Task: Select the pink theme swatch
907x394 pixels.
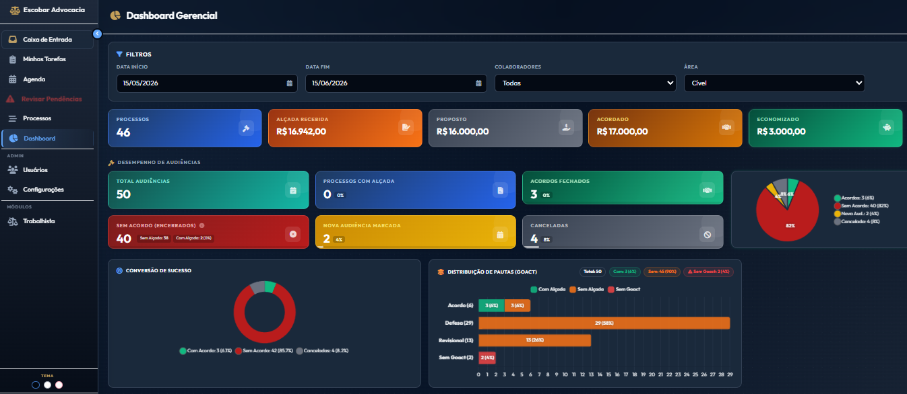Action: click(59, 385)
